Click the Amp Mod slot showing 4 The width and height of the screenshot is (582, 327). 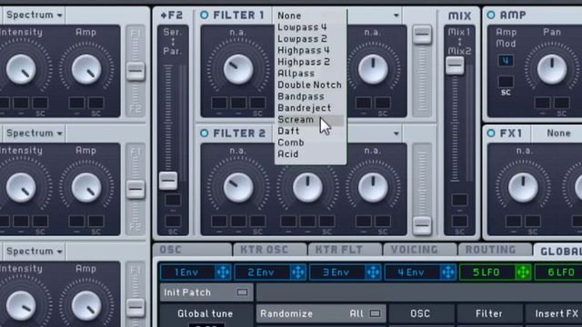tap(506, 61)
